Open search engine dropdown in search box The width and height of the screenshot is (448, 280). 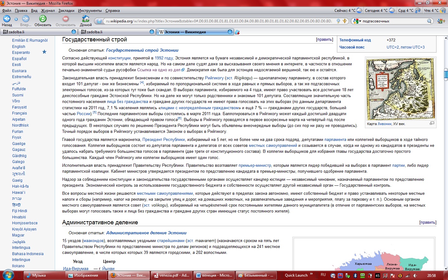pyautogui.click(x=357, y=21)
